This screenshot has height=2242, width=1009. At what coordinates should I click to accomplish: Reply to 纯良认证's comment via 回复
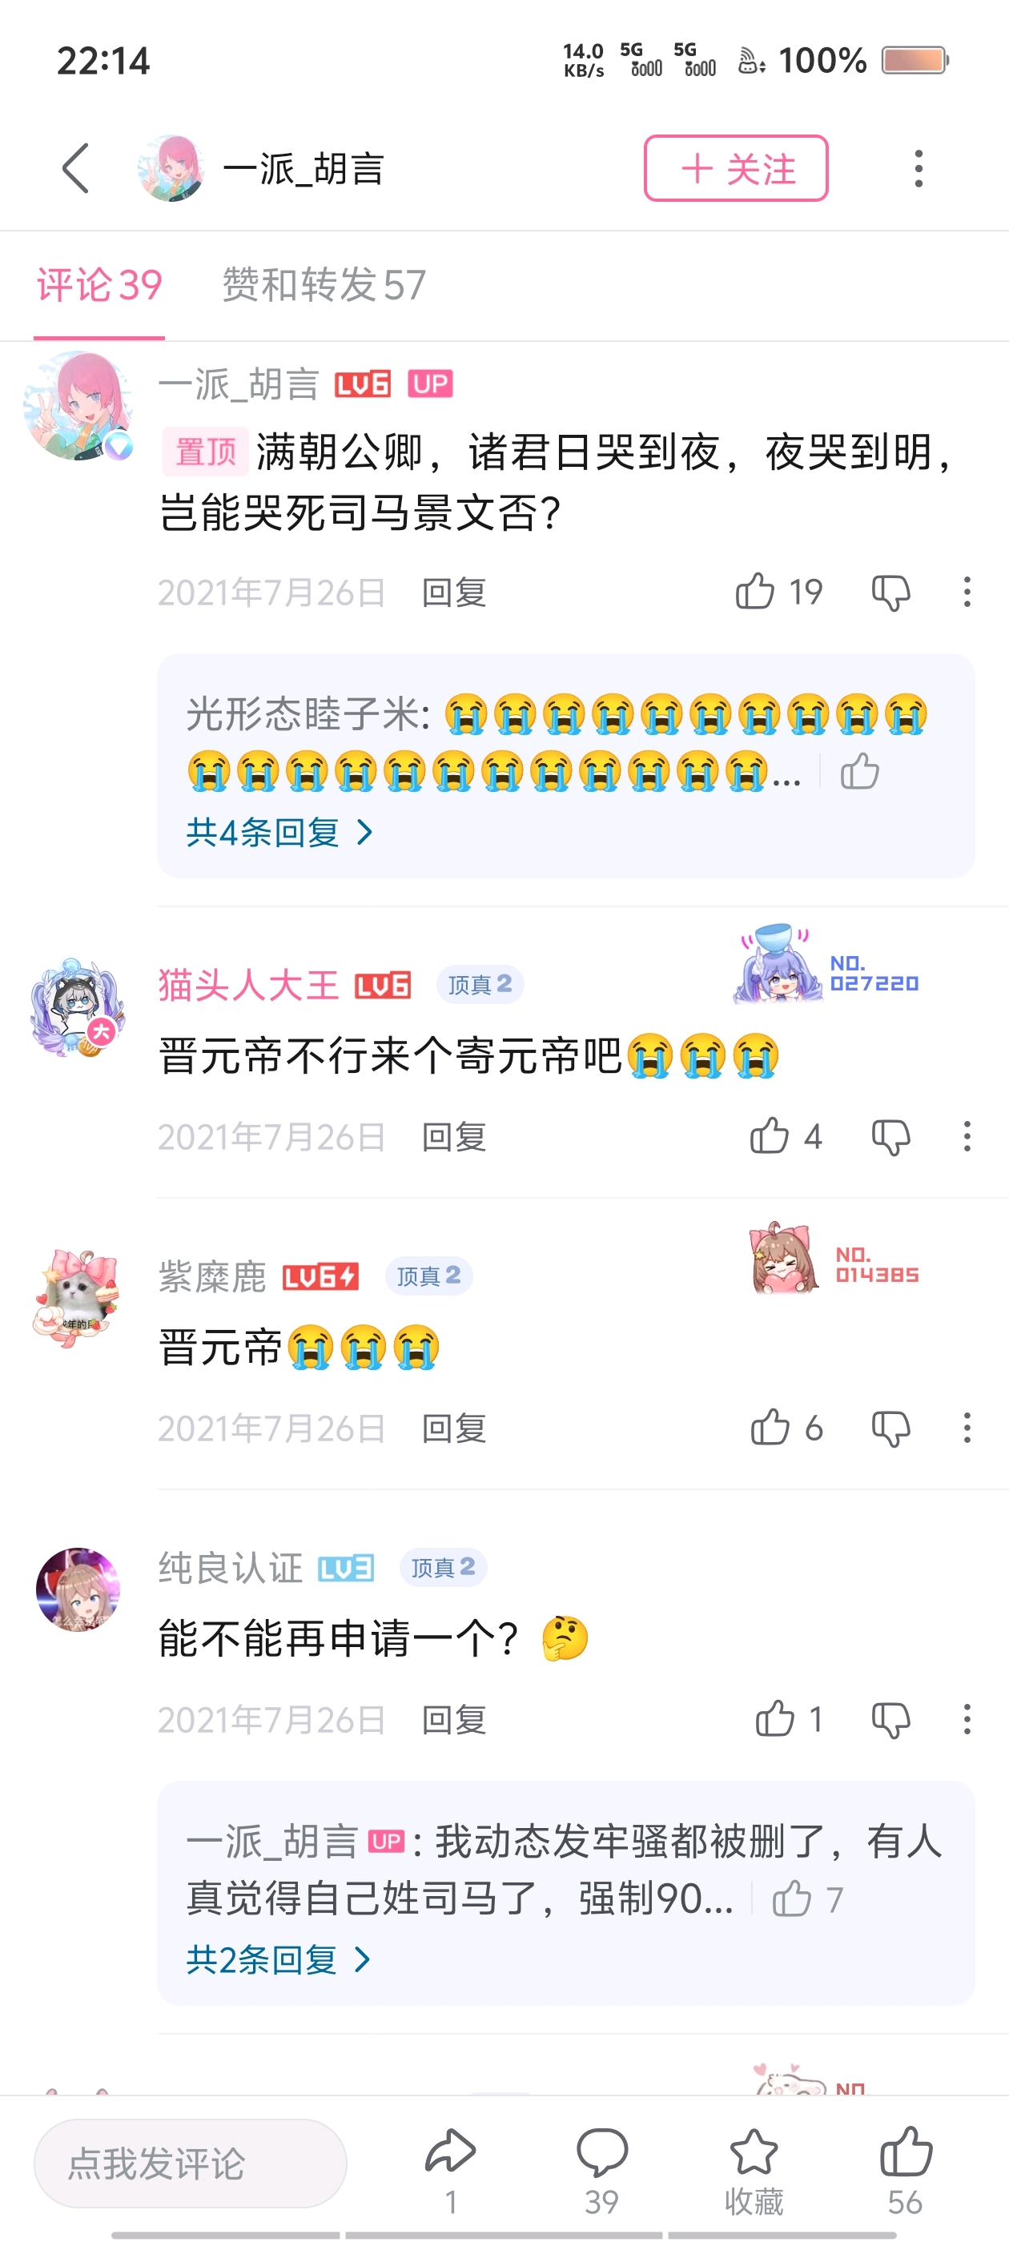(453, 1720)
